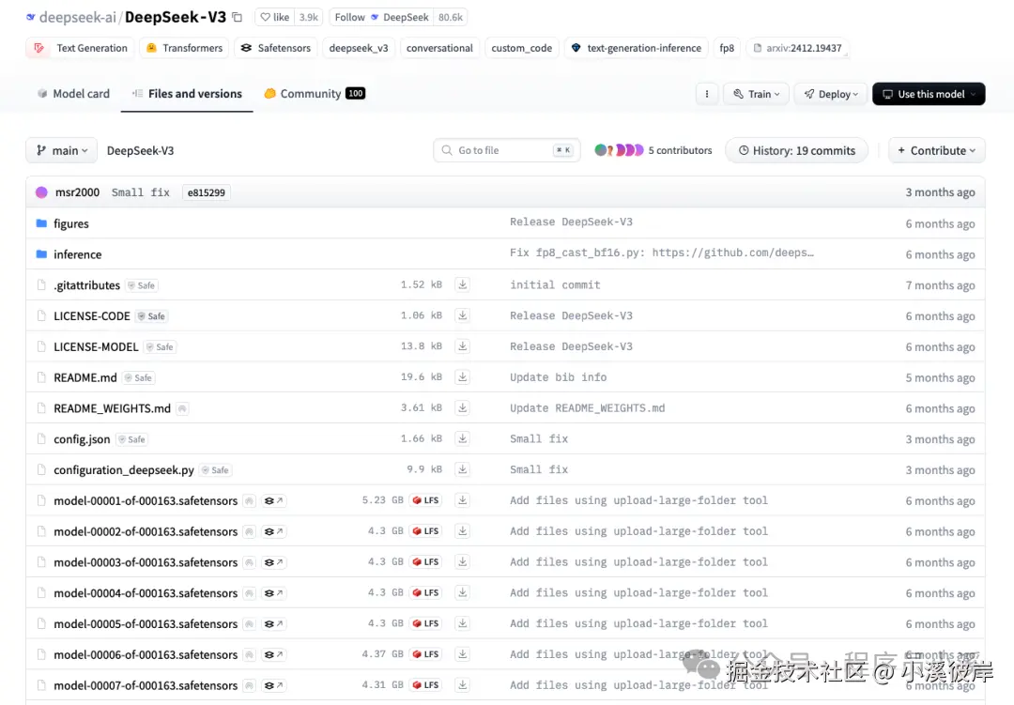This screenshot has height=705, width=1014.
Task: Download the LICENSE-MODEL file
Action: tap(462, 346)
